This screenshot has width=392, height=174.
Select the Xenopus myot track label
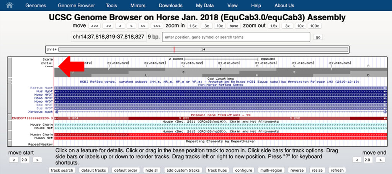coord(41,112)
